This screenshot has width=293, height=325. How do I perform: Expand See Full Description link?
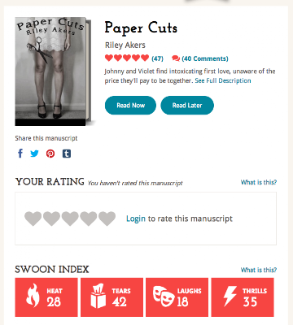coord(223,80)
